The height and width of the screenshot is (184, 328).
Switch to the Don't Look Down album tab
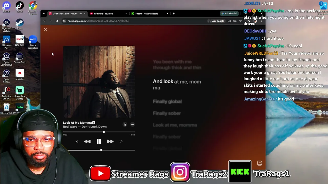65,14
